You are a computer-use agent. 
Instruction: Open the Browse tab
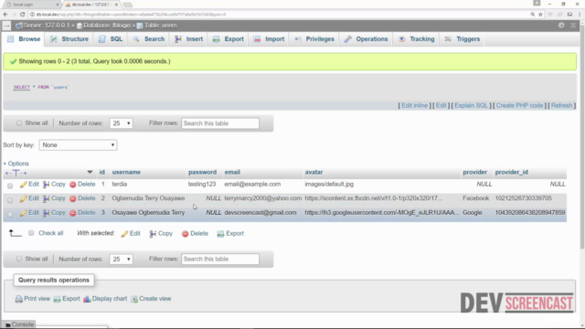[24, 39]
